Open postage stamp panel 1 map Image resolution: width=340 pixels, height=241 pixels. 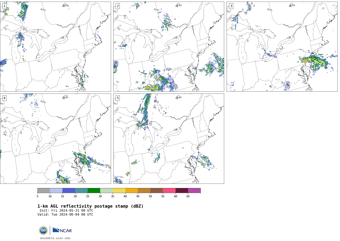coord(55,47)
